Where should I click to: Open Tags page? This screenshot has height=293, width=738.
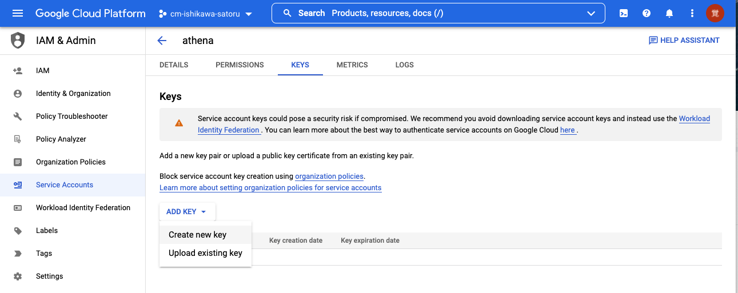44,254
